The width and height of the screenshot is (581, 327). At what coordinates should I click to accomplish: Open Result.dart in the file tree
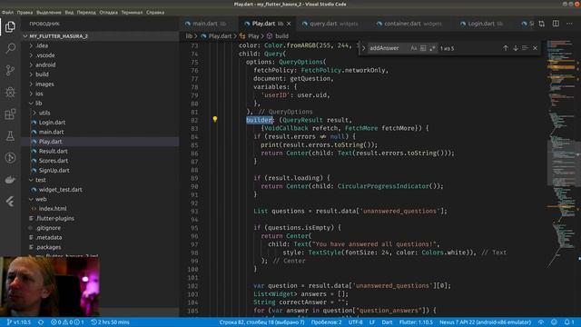pyautogui.click(x=100, y=152)
